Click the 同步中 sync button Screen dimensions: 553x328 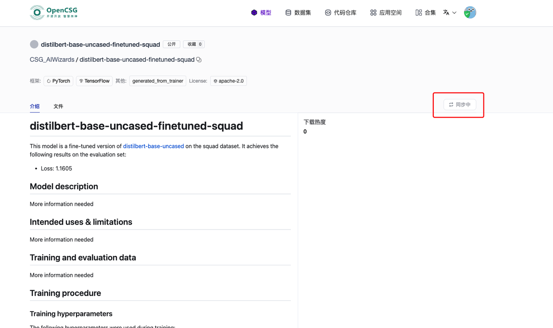[x=460, y=105]
